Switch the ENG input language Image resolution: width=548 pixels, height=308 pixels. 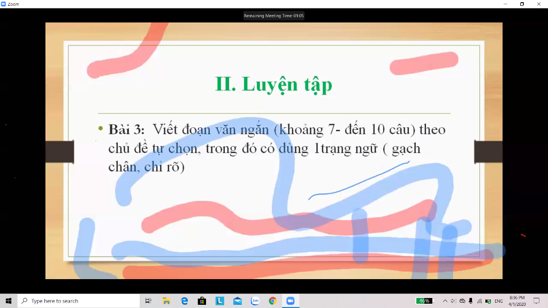[499, 301]
